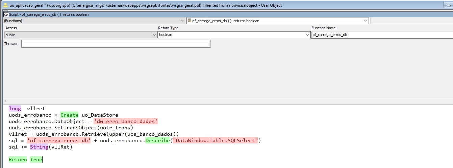Open the Return Type boolean dropdown
The height and width of the screenshot is (168, 453).
click(x=307, y=35)
